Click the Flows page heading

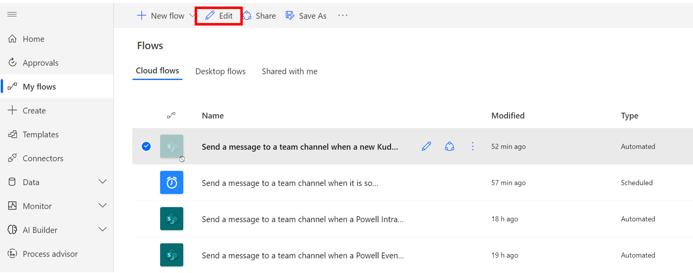[x=150, y=46]
